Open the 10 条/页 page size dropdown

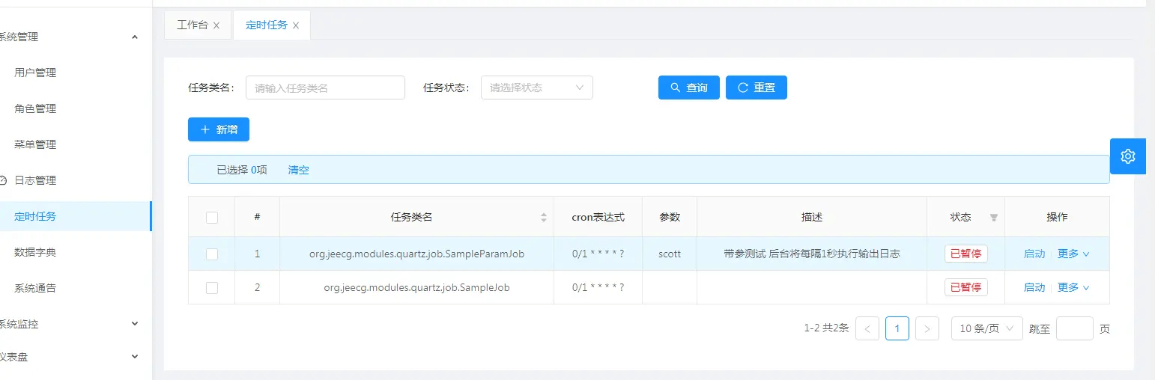click(x=986, y=328)
